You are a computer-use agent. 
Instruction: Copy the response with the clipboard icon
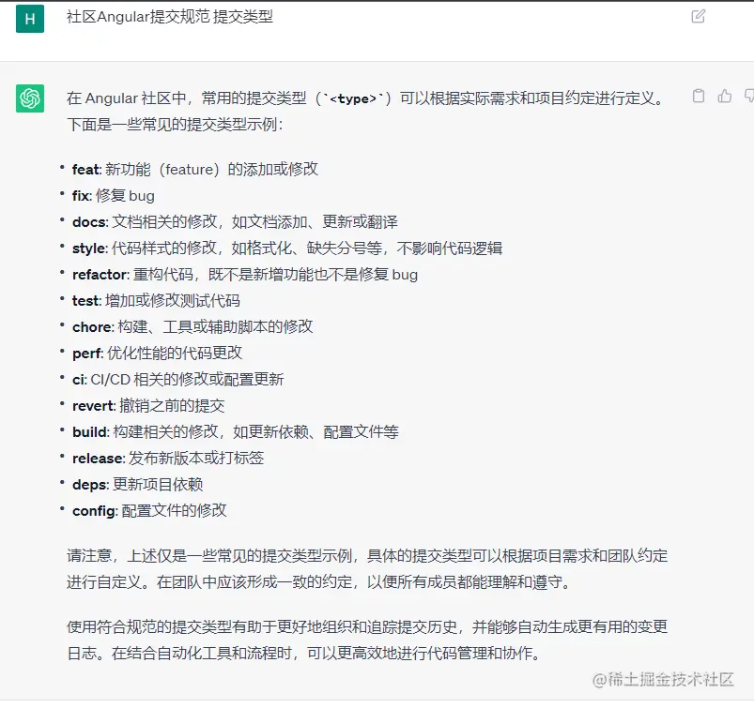699,96
